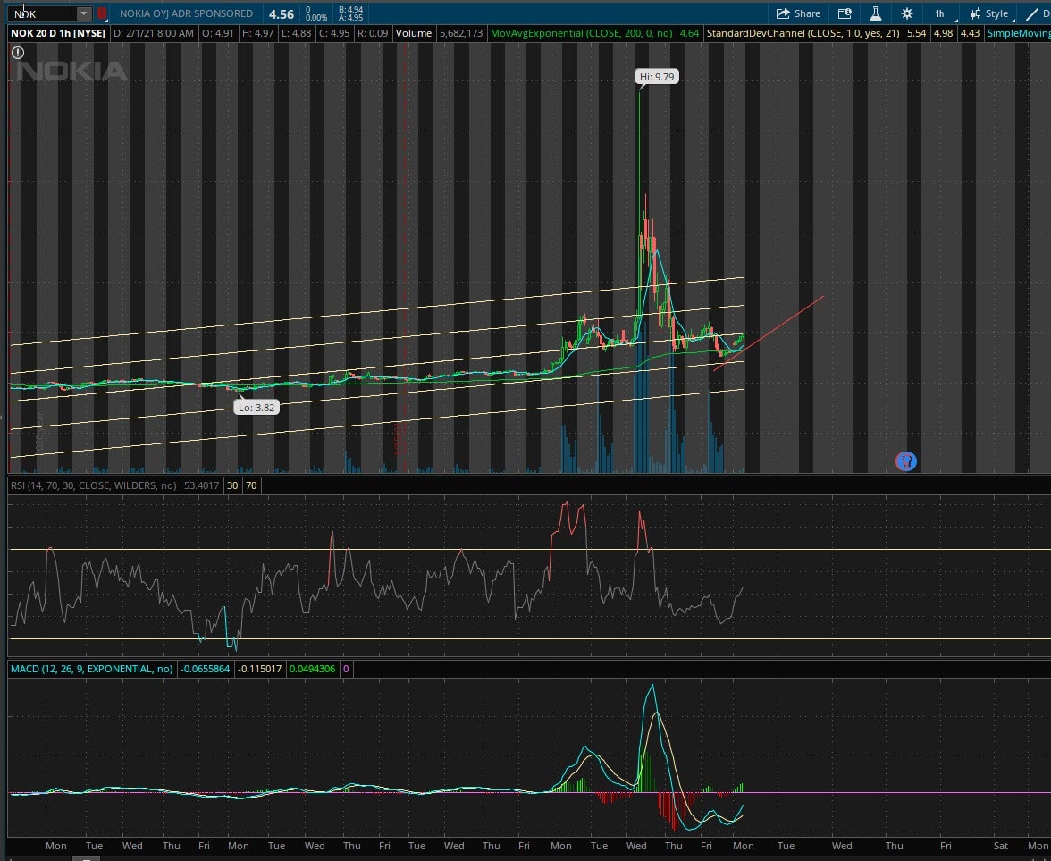This screenshot has height=861, width=1051.
Task: Click the red symbol link color marker
Action: click(x=102, y=13)
